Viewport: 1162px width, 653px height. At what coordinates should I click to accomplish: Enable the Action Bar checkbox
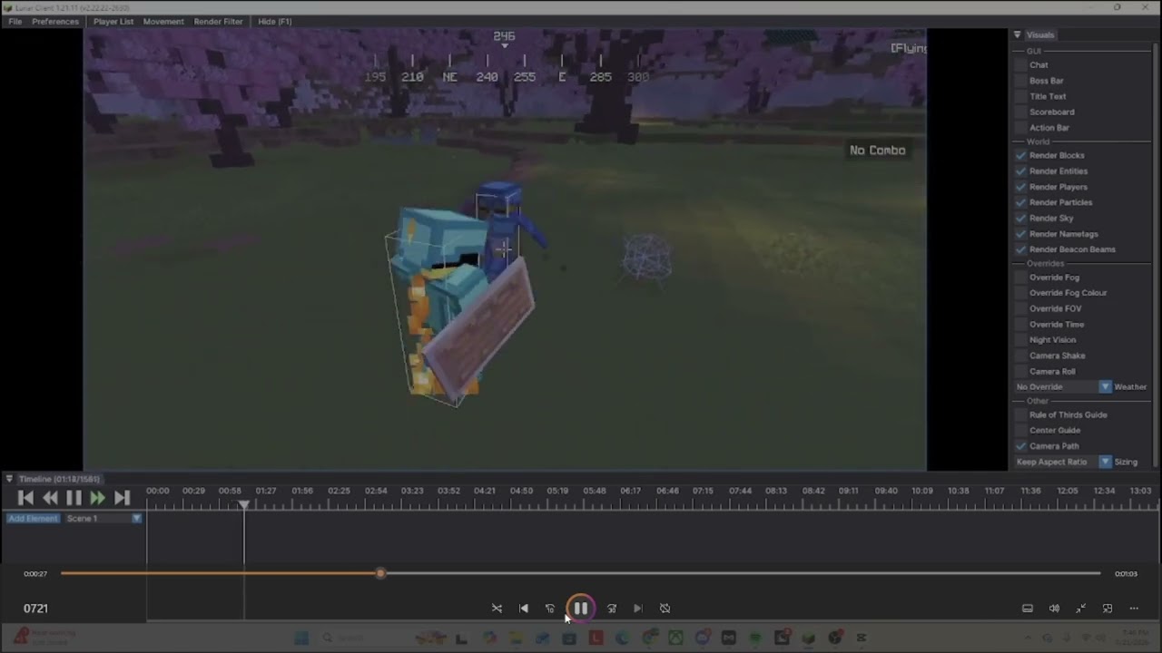tap(1021, 128)
